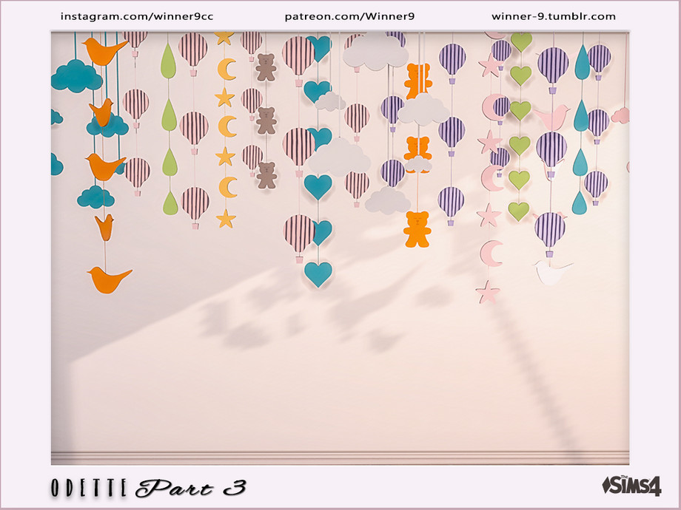Select the large teal cloud at top left

coord(76,75)
